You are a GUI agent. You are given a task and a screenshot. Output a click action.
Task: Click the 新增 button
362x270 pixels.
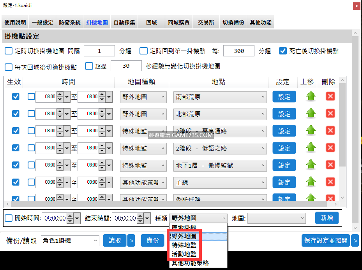(x=327, y=218)
